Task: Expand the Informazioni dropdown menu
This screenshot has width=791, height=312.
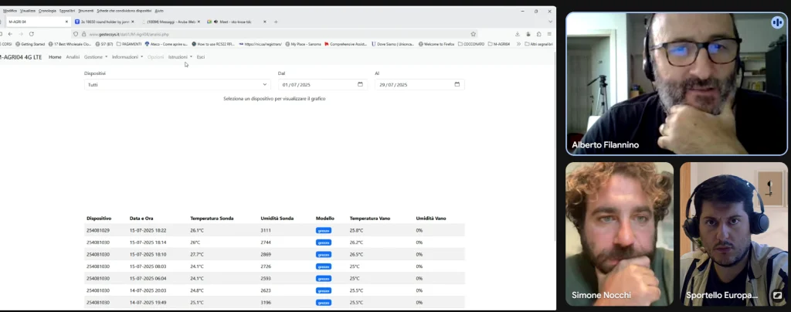Action: [x=127, y=57]
